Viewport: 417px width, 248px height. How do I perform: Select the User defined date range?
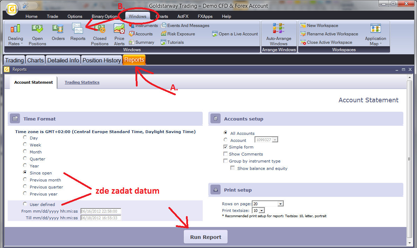point(25,204)
